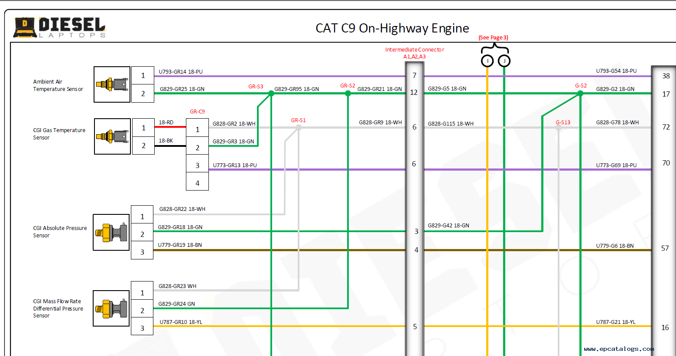676x356 pixels.
Task: Click wire label G829-GR25 18-GN
Action: coord(182,89)
